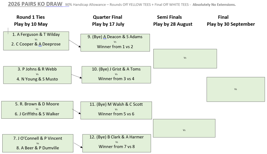
Task: Click the 2026 PAIRS KO DRAW title
Action: coord(35,5)
